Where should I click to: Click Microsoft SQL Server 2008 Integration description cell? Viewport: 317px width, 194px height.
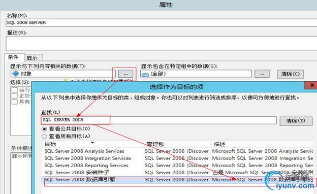(x=263, y=158)
